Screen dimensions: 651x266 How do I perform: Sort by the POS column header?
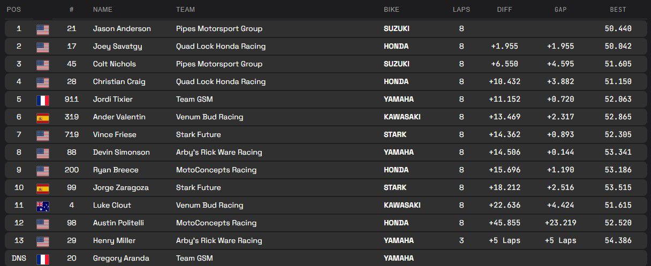tap(14, 10)
